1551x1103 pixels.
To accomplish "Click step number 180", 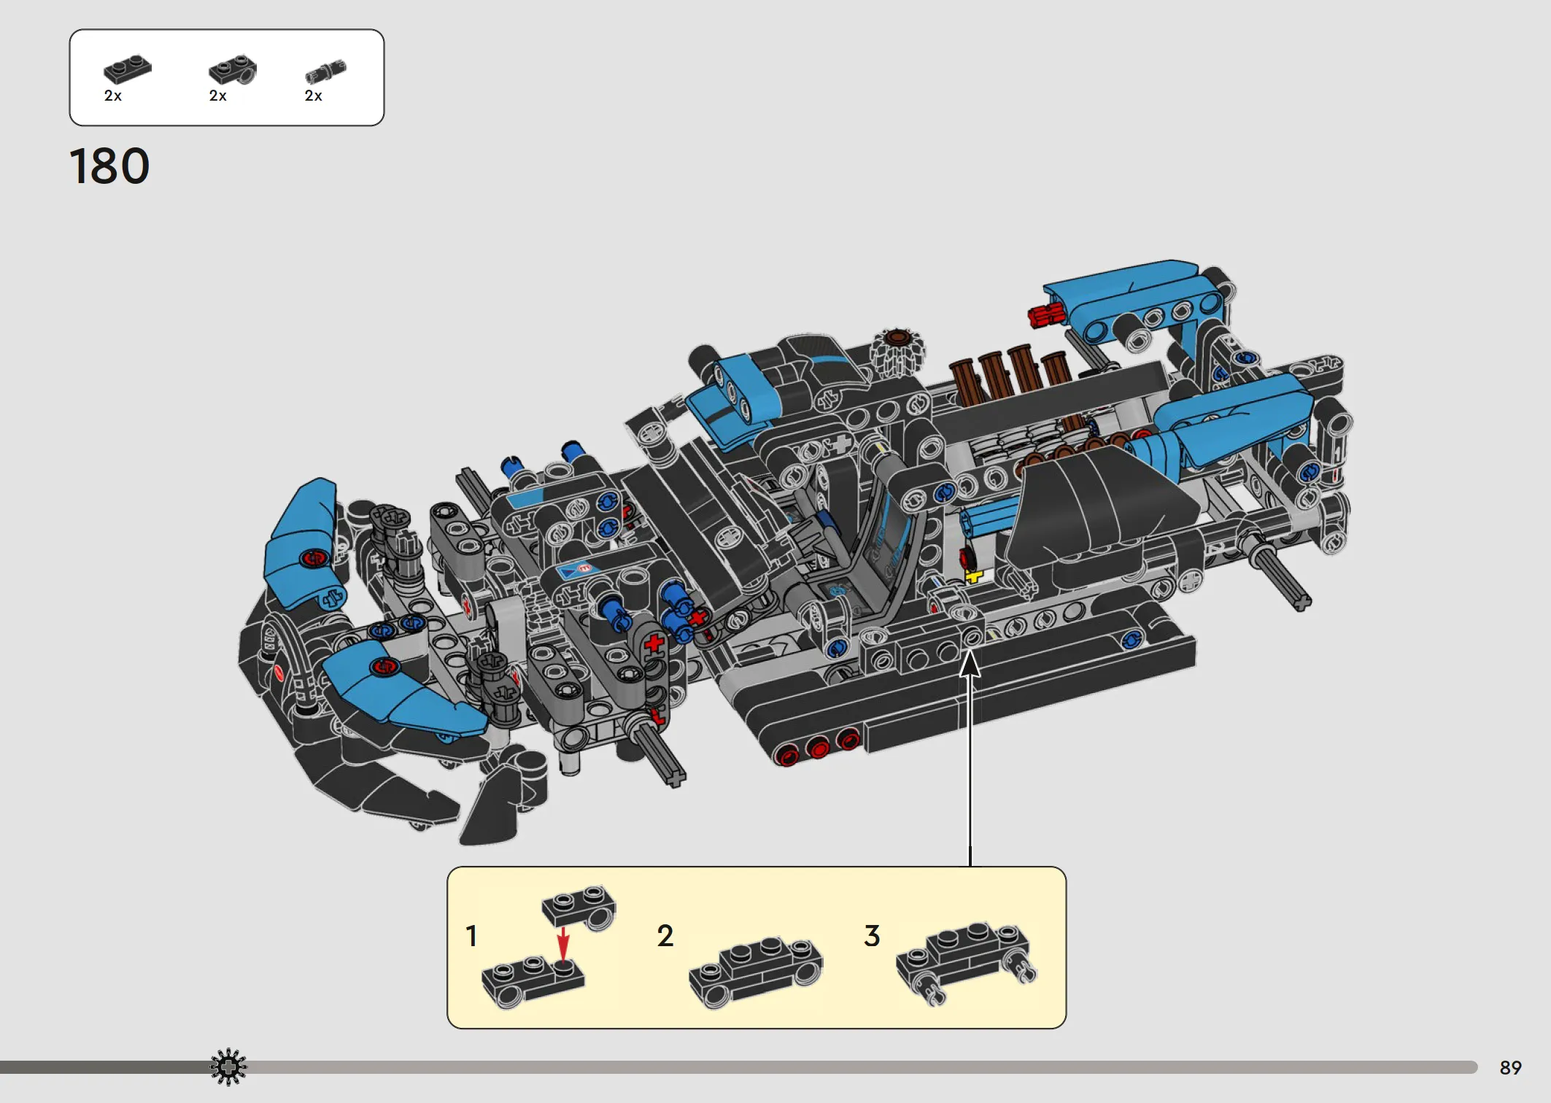I will click(109, 166).
